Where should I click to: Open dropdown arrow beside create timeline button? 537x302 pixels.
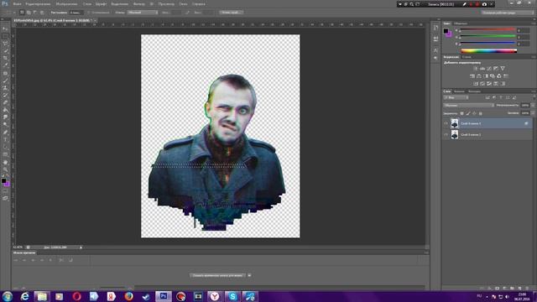pyautogui.click(x=249, y=275)
